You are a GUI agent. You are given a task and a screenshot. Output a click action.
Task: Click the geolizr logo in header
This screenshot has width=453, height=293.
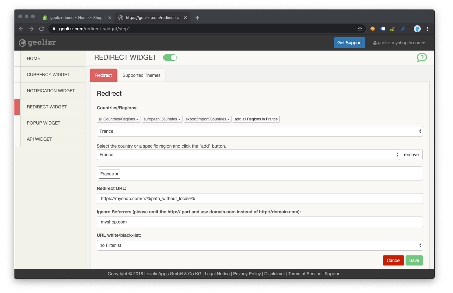click(x=37, y=43)
